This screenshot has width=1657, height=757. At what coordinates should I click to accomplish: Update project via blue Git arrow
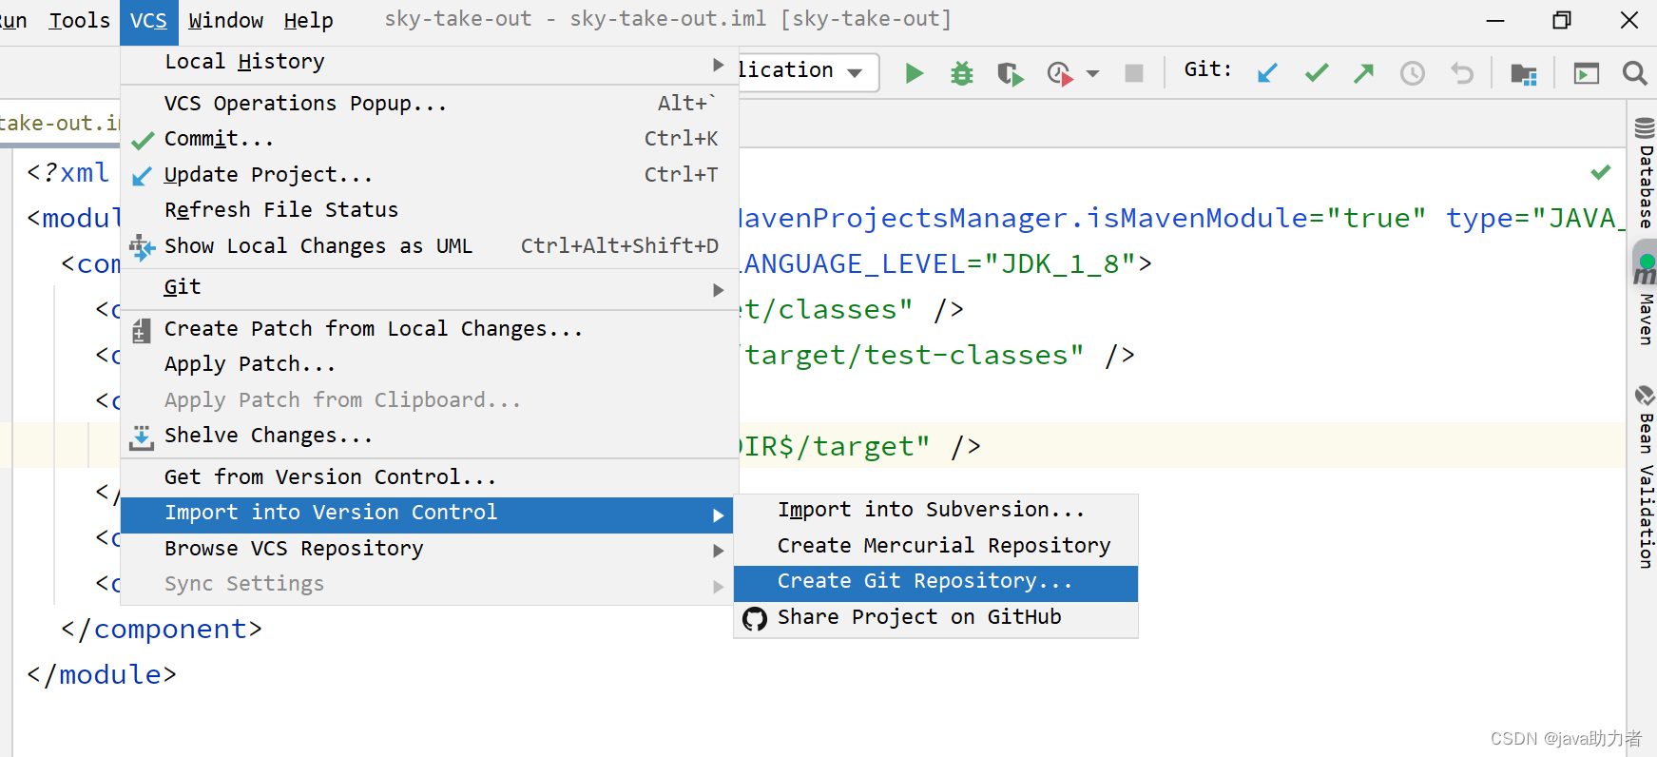pyautogui.click(x=1267, y=73)
